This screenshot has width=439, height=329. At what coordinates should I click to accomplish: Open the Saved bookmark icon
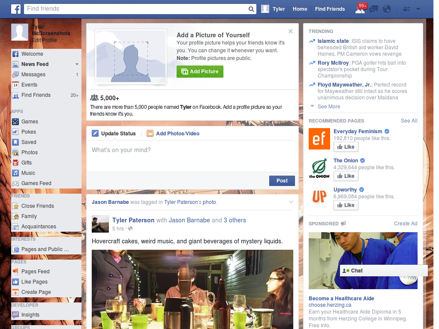point(15,142)
